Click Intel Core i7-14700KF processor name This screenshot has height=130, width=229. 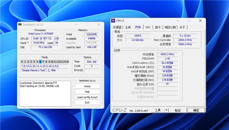point(41,34)
